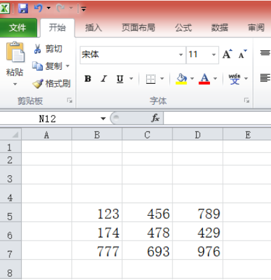
Task: Undo the last action
Action: point(38,8)
